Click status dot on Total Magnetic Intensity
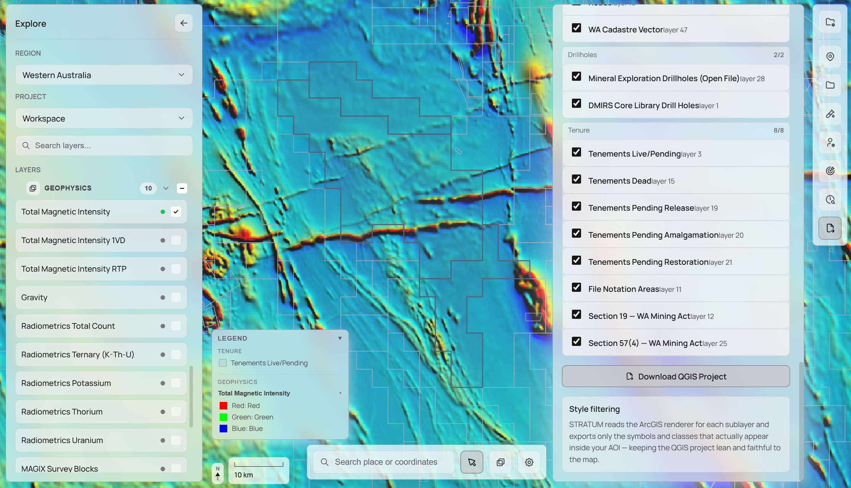 163,212
